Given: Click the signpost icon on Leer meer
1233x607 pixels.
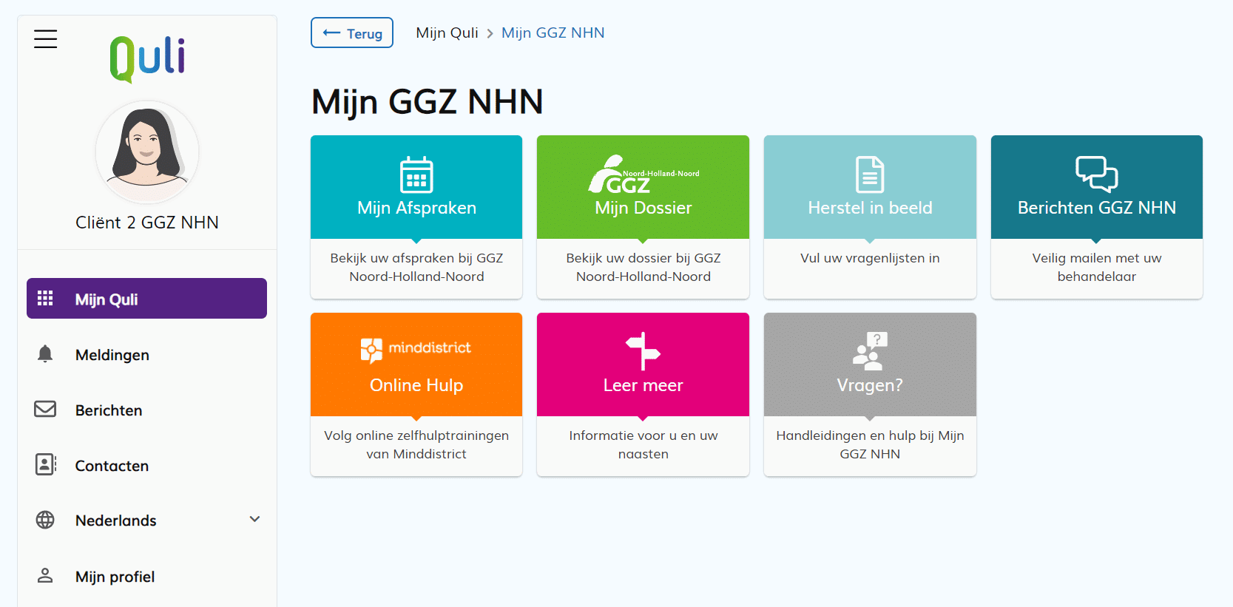Looking at the screenshot, I should click(643, 350).
